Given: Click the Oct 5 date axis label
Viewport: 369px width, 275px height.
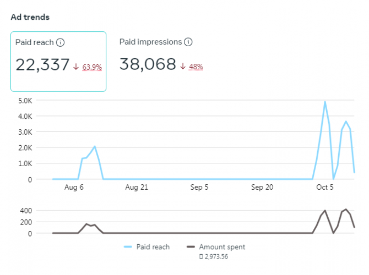Looking at the screenshot, I should pos(325,188).
